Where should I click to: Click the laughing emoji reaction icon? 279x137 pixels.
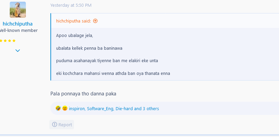[58, 108]
